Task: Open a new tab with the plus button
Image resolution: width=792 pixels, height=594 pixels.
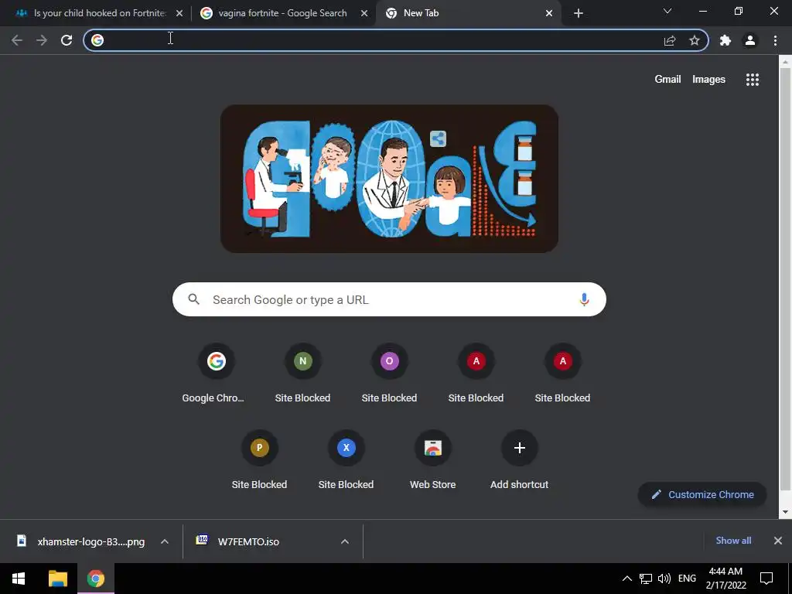Action: [x=579, y=13]
